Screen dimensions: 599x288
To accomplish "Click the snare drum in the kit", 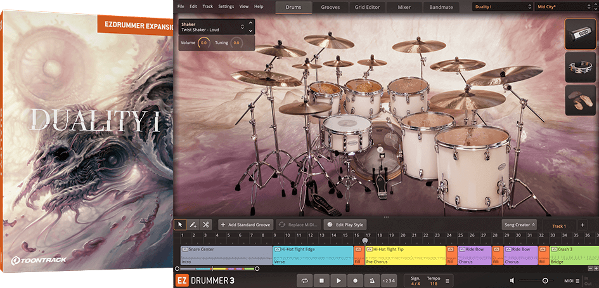I will click(x=347, y=134).
